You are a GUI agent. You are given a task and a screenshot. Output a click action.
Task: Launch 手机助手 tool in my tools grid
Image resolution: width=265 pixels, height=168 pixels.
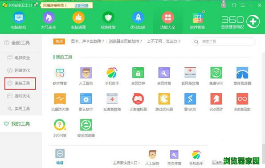point(112,76)
